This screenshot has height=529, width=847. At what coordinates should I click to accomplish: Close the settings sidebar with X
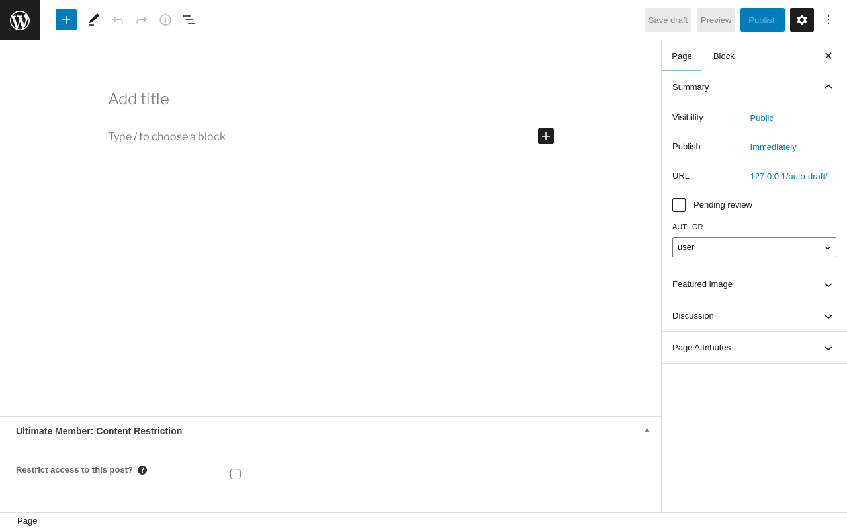(x=828, y=56)
